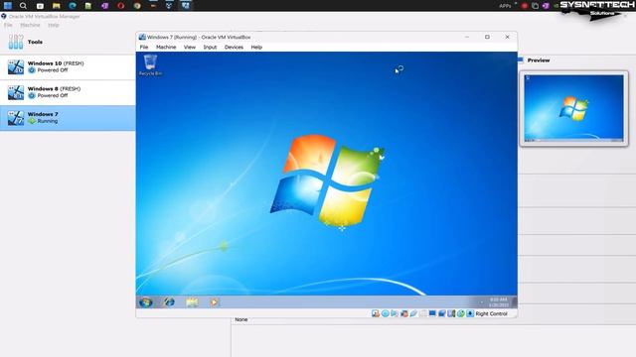Open File Explorer on the host taskbar
636x357 pixels.
coord(57,6)
